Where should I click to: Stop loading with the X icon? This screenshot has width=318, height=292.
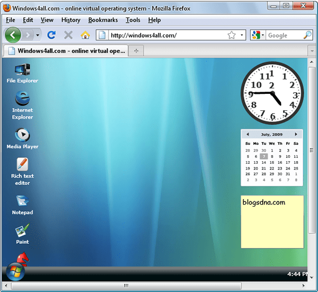tap(68, 35)
